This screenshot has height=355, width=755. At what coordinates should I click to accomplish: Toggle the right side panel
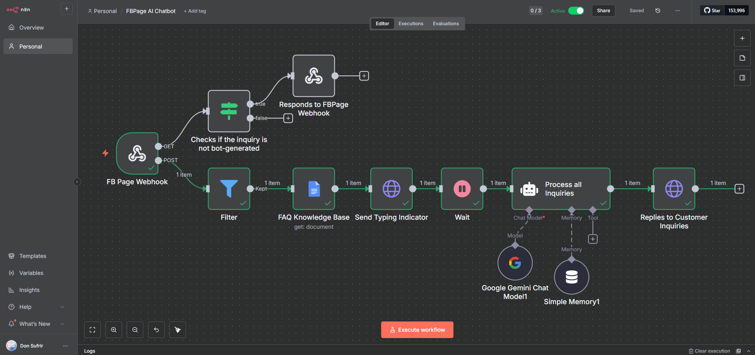coord(742,78)
